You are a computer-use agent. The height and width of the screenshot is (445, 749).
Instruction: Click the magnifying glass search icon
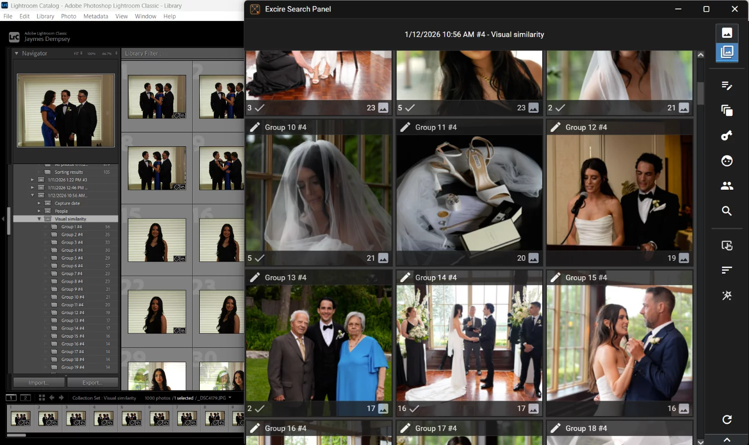pyautogui.click(x=727, y=211)
